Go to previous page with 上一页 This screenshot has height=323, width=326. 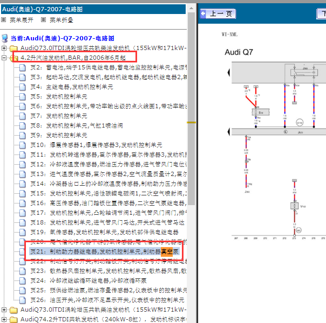coord(218,14)
